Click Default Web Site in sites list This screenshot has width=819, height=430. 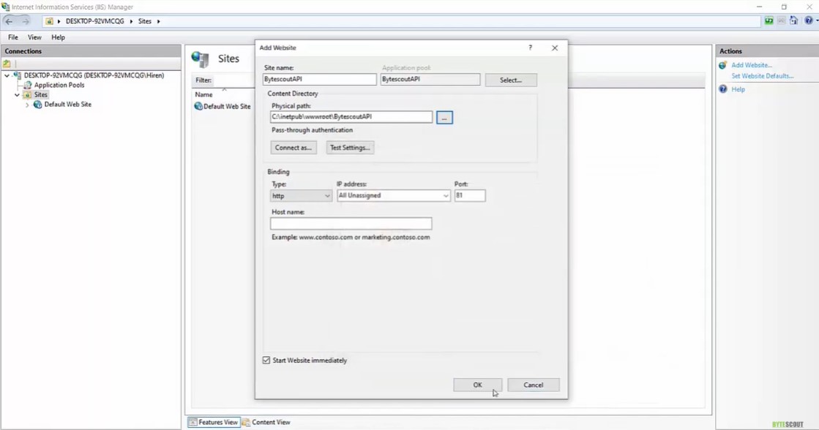coord(227,107)
